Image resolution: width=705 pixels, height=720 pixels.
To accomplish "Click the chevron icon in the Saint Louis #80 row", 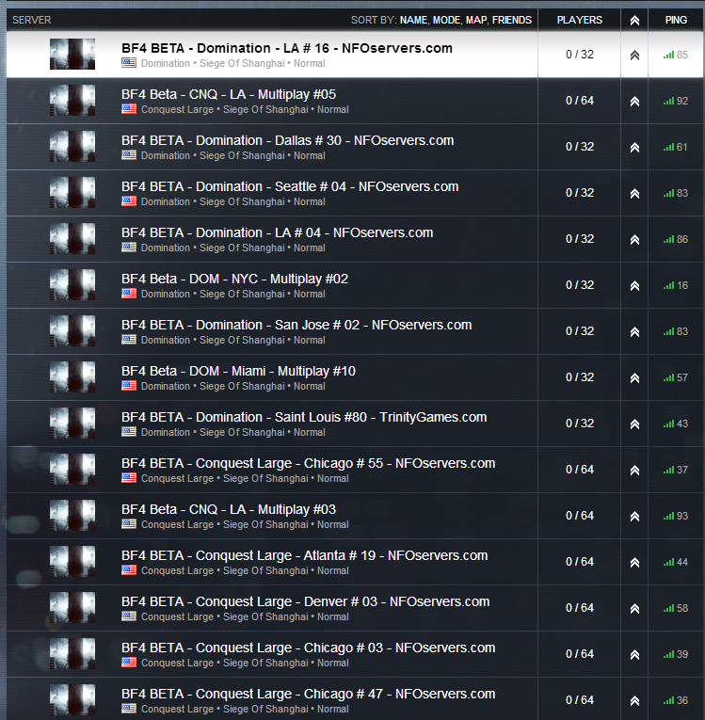I will click(634, 424).
